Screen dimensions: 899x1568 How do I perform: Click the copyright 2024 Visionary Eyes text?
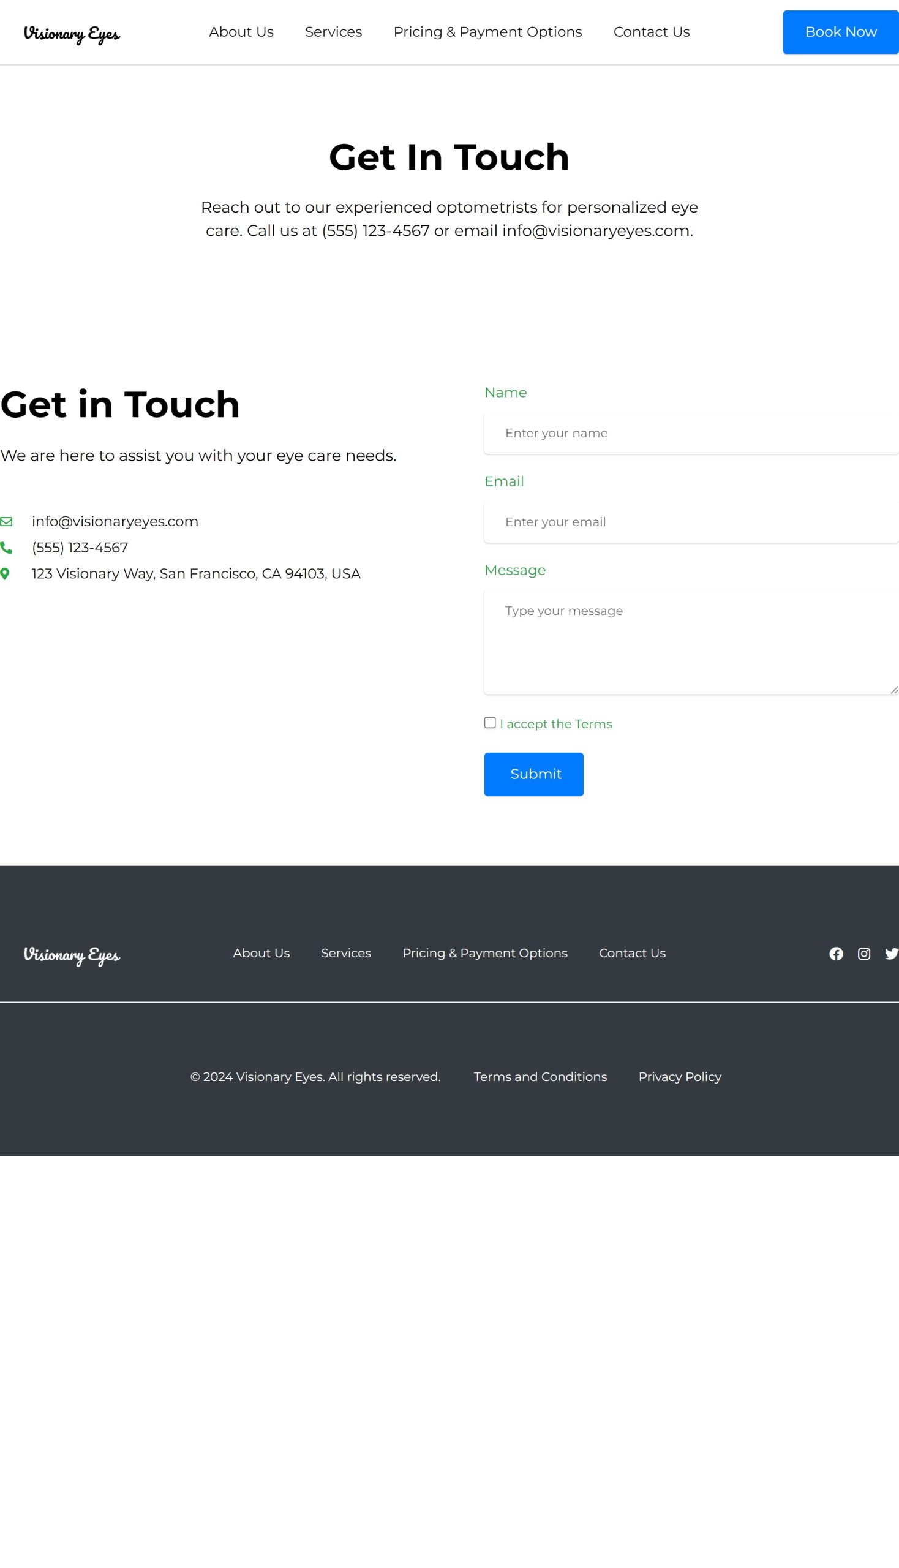pos(315,1076)
